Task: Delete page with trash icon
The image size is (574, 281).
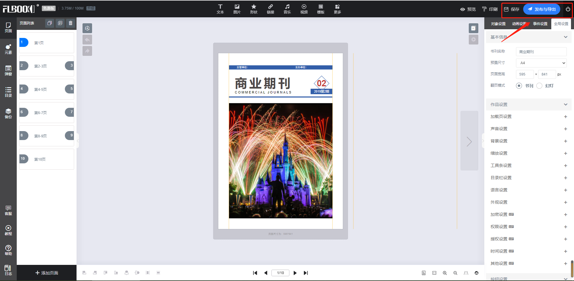Action: click(71, 23)
